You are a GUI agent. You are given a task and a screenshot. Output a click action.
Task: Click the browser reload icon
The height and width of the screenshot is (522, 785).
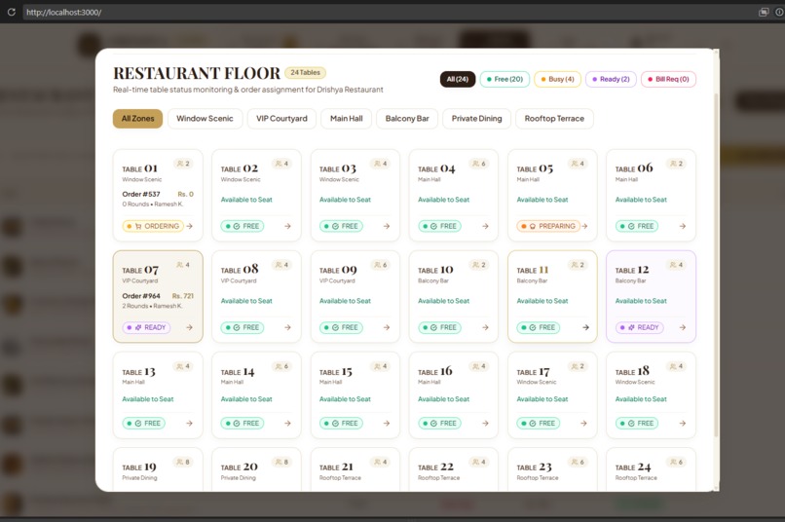11,12
